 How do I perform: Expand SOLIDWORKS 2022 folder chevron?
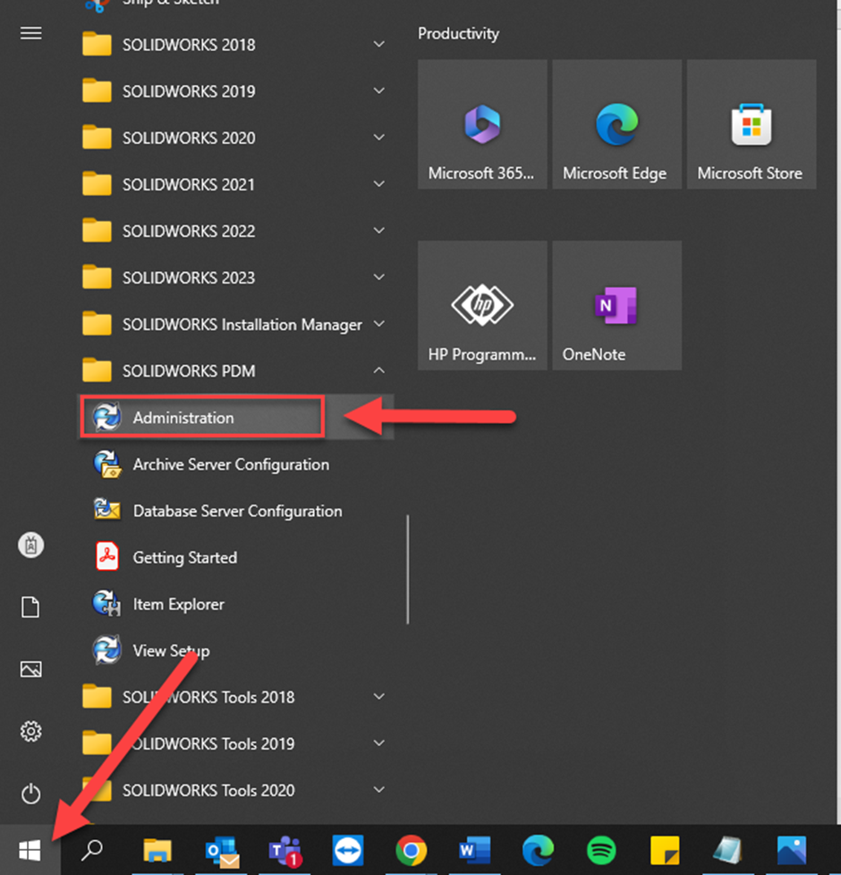379,231
